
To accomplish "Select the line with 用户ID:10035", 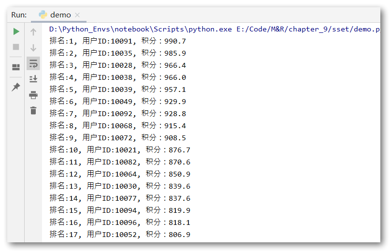I will [117, 53].
